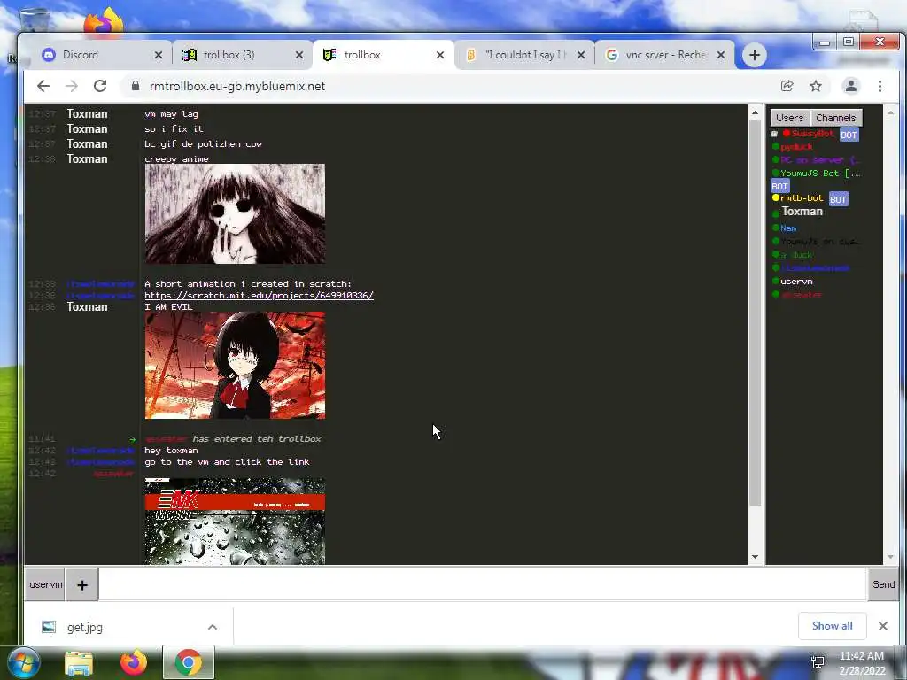This screenshot has height=680, width=907.
Task: Open a new tab with plus button
Action: (755, 55)
